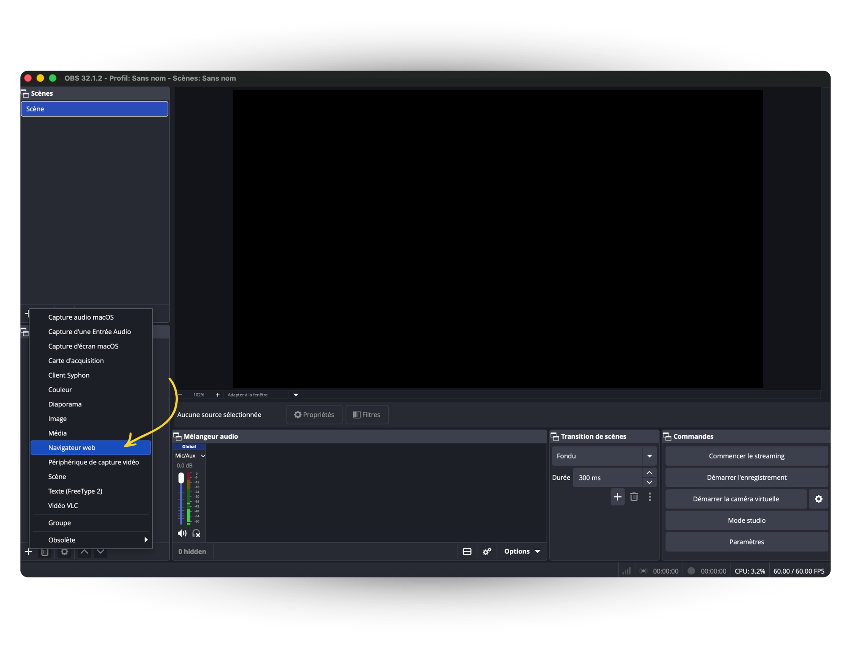The image size is (851, 648).
Task: Zoom out preview with minus button
Action: 180,395
